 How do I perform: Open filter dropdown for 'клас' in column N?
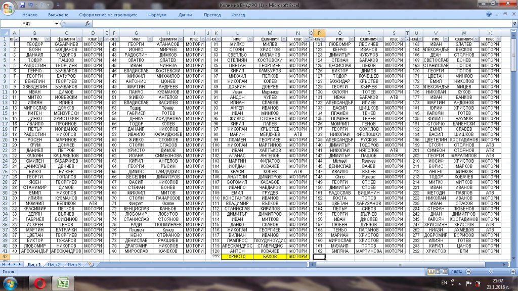[306, 39]
